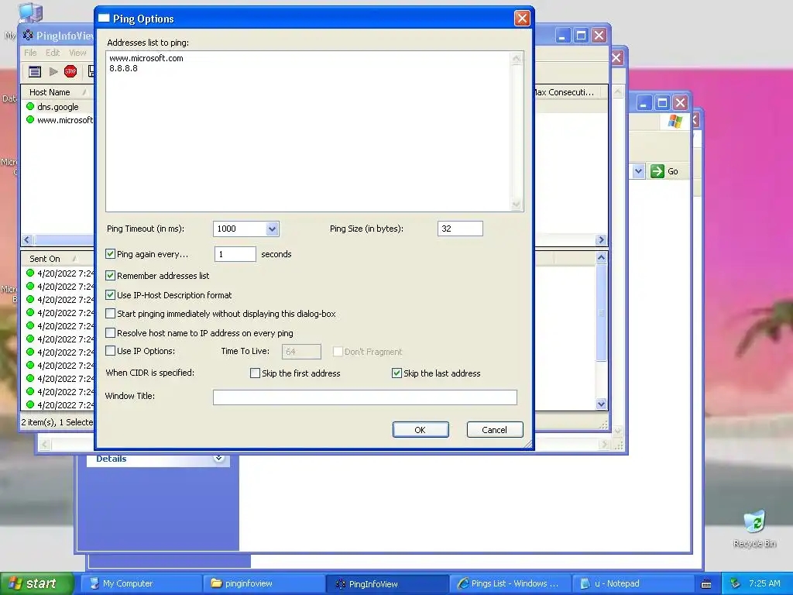Click the keyboard icon in the taskbar
Viewport: 793px width, 595px height.
click(x=706, y=584)
